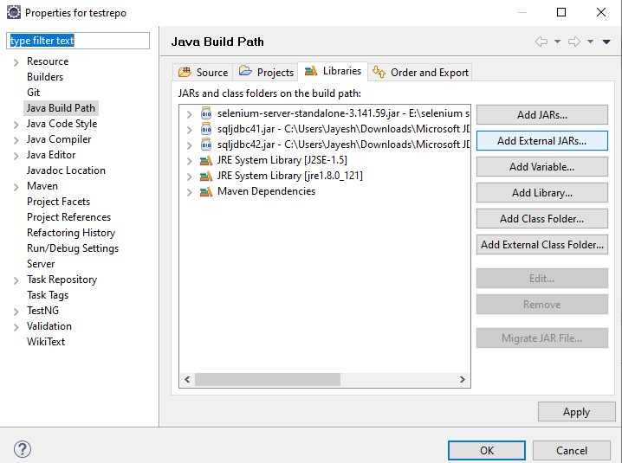
Task: Expand the TestNG node
Action: pyautogui.click(x=16, y=312)
